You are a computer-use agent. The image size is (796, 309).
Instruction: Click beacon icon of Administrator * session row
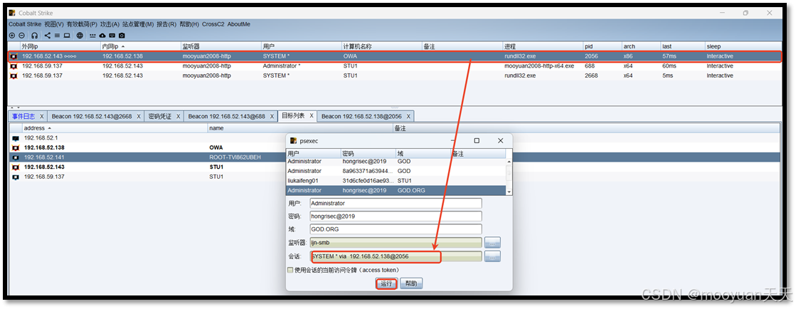point(14,66)
